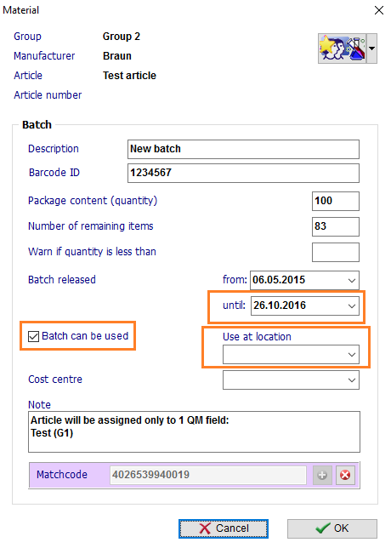The height and width of the screenshot is (548, 391).
Task: Click the Cancel button
Action: point(224,528)
